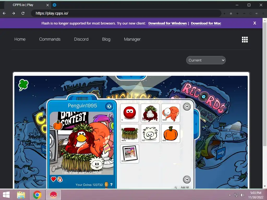Select the white puffle item 757
Viewport: 267px width, 200px height.
pos(150,133)
